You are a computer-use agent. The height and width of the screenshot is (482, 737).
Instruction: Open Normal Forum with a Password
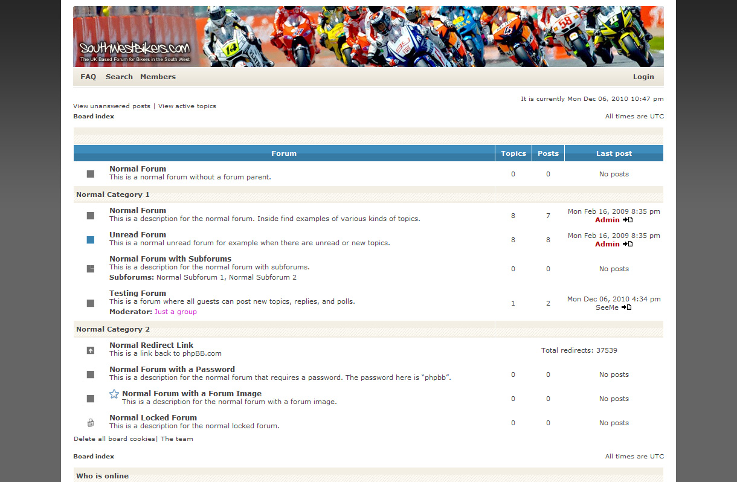pyautogui.click(x=172, y=370)
